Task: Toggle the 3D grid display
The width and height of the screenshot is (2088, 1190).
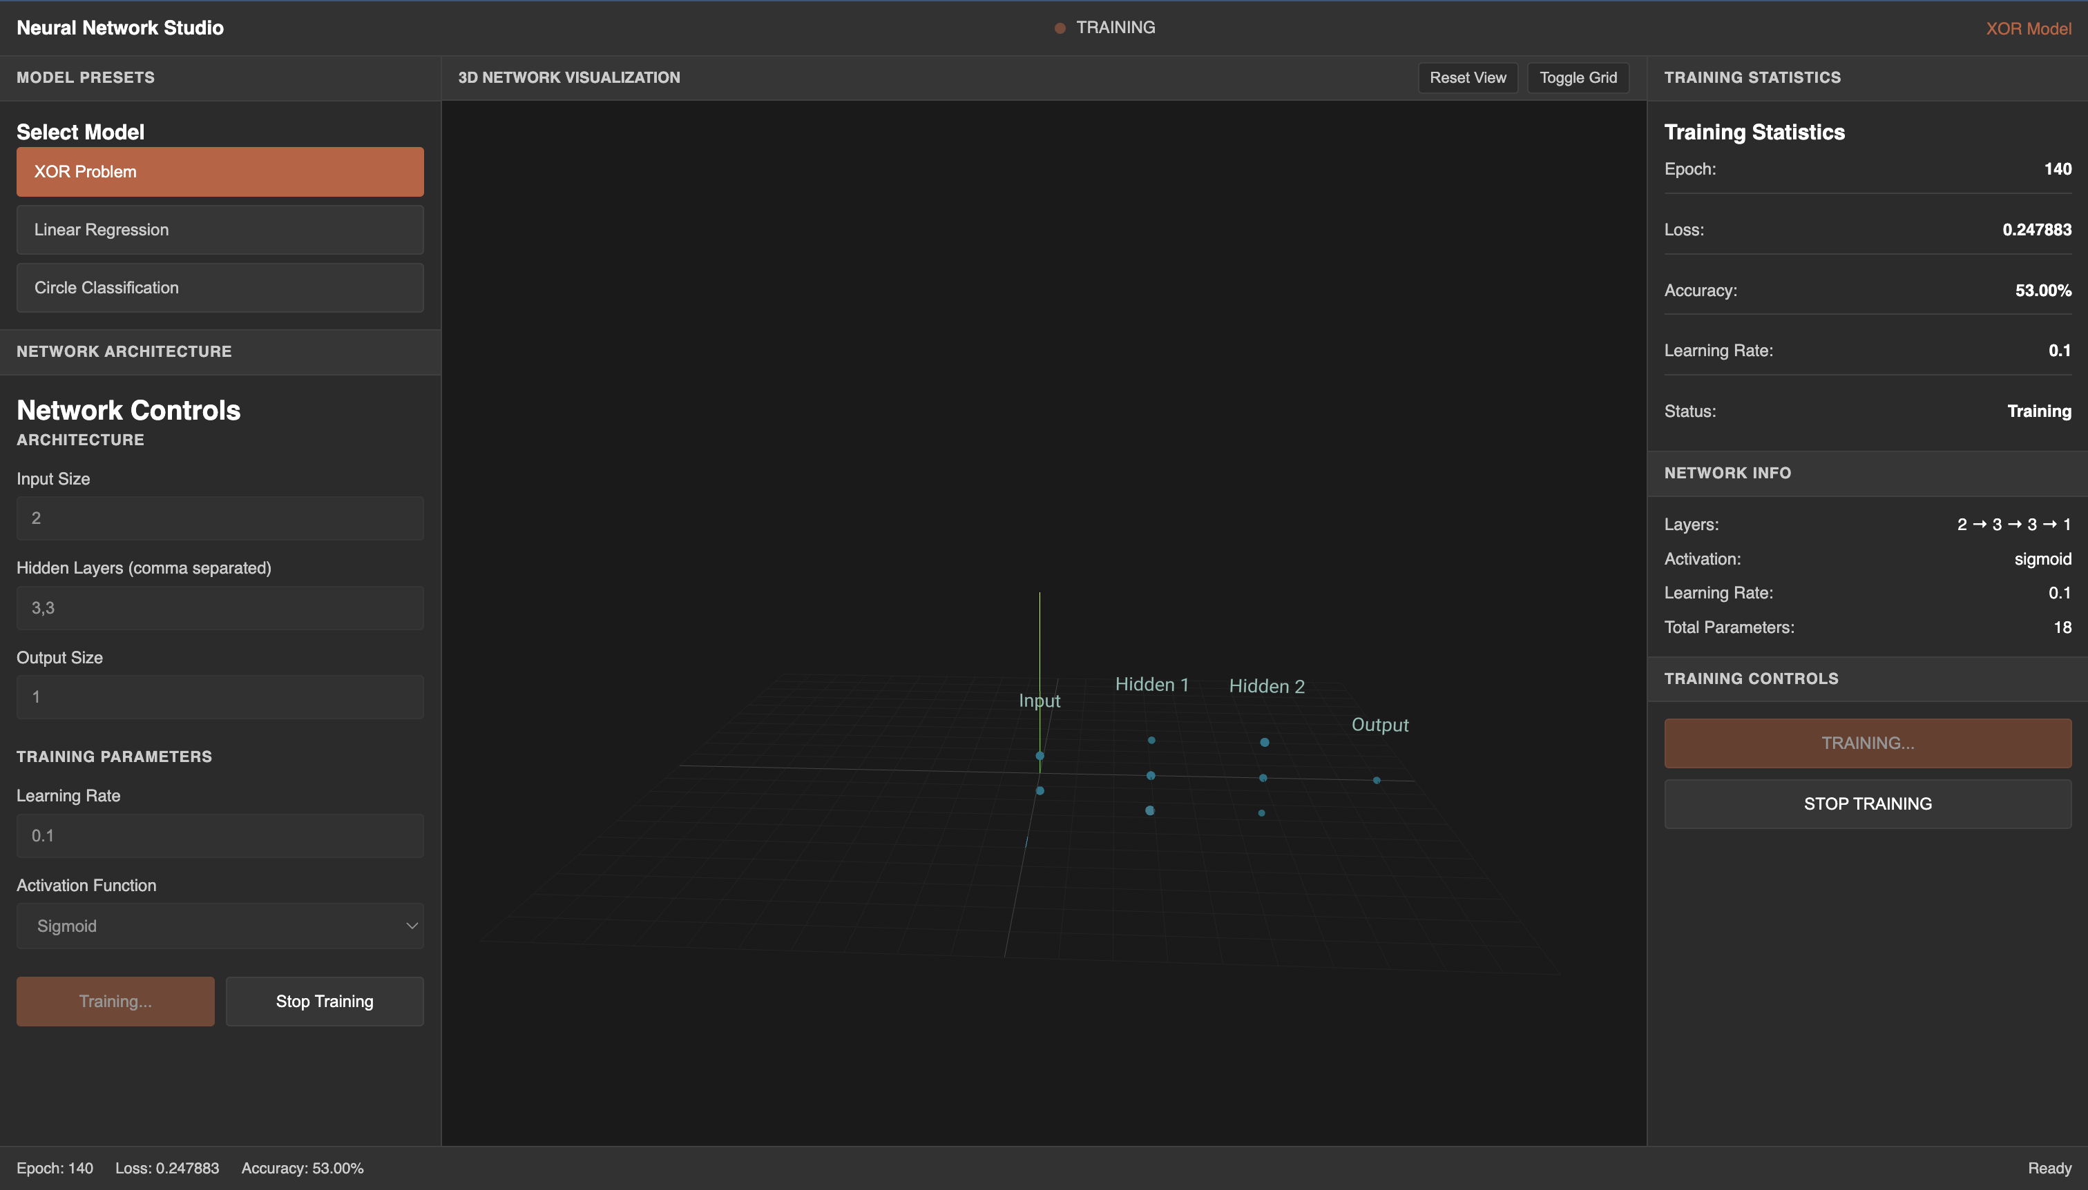Action: click(1575, 77)
